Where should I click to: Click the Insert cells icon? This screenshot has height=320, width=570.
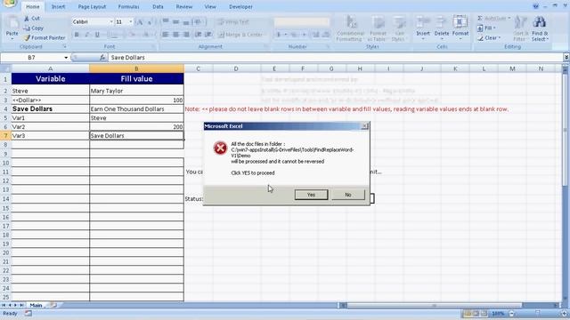tap(423, 22)
